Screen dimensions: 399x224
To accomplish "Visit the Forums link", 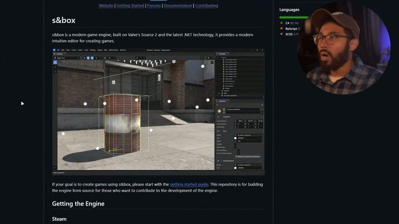I will (x=154, y=5).
